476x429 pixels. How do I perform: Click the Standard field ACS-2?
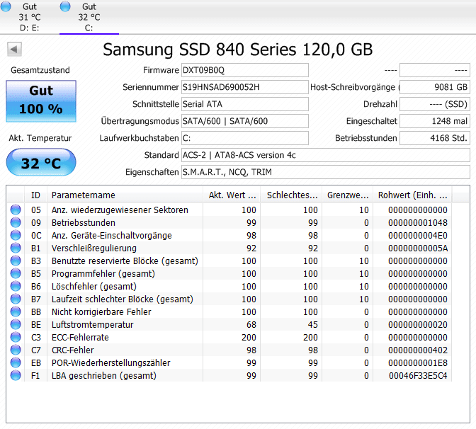[x=325, y=155]
